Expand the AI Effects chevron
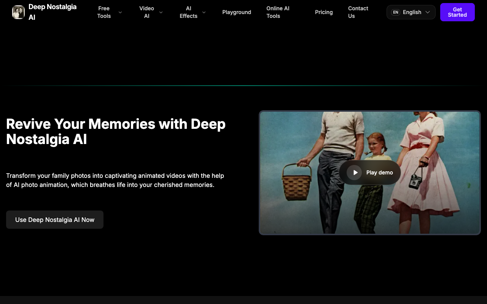Image resolution: width=487 pixels, height=304 pixels. click(204, 12)
